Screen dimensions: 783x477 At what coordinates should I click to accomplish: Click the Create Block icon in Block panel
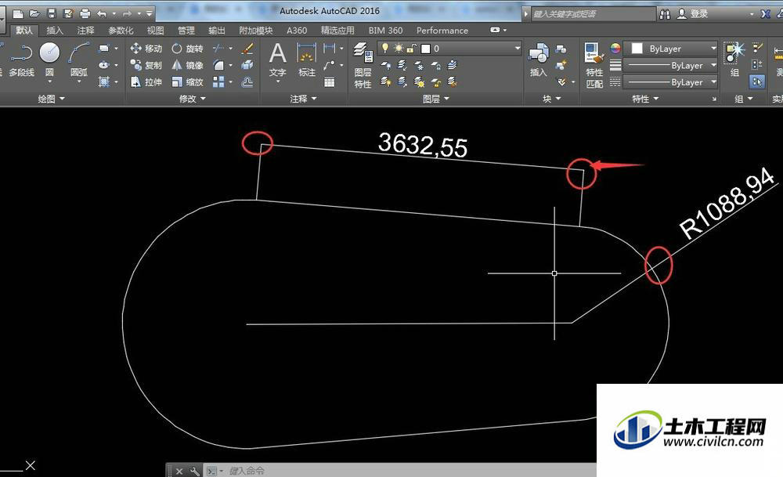tap(561, 65)
